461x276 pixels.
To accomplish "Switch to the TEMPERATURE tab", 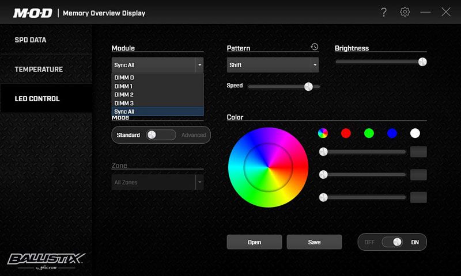I will (x=39, y=70).
